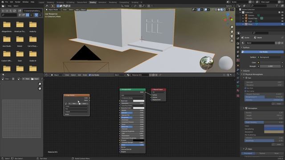
Task: Select solid viewport shading mode
Action: tap(219, 10)
